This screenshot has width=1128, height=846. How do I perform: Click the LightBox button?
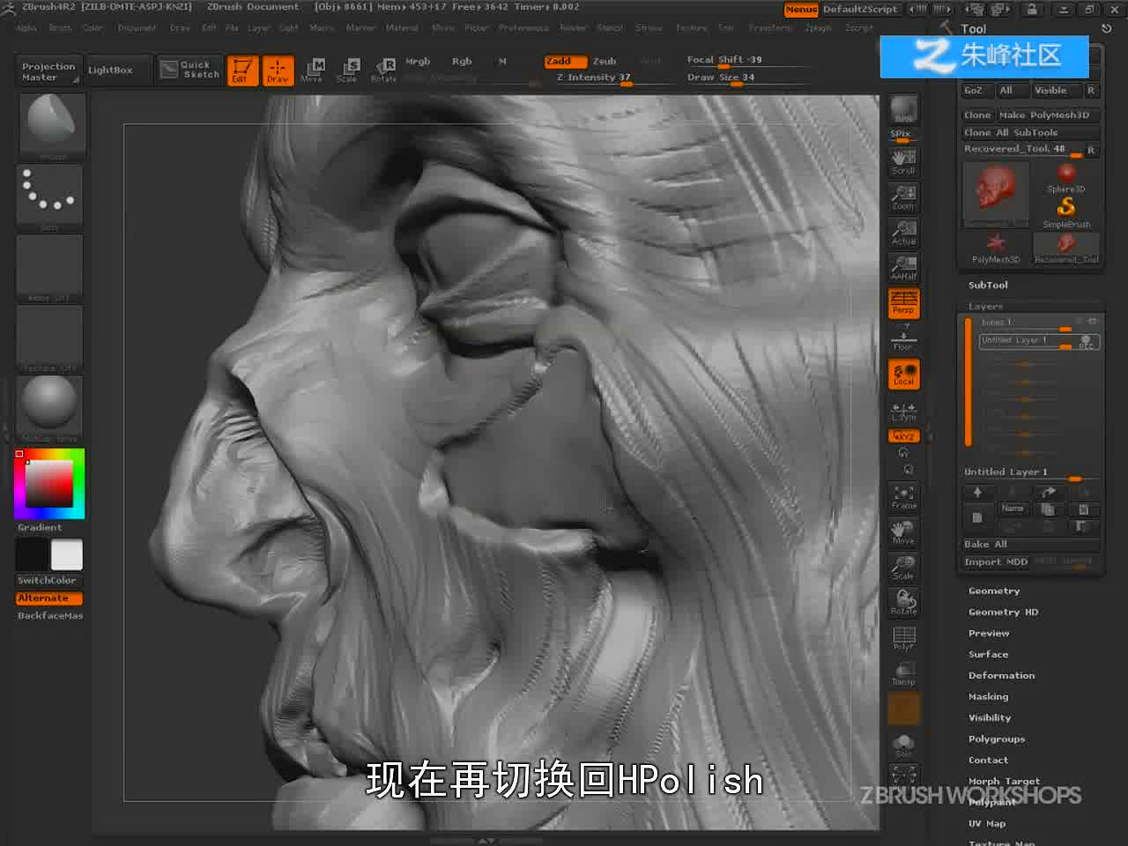click(x=110, y=70)
